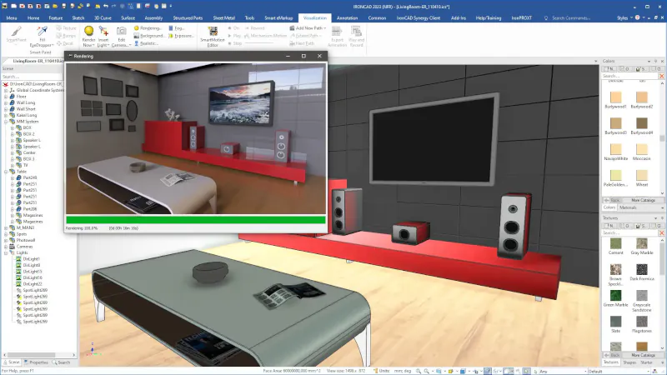The image size is (667, 375).
Task: Click the Edit Camera icon
Action: pos(122,33)
